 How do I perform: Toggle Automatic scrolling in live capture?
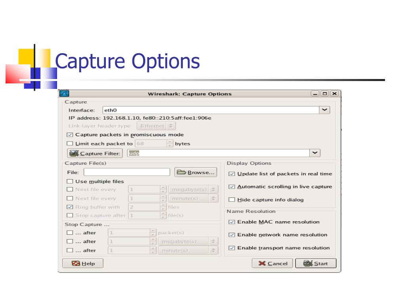(x=232, y=187)
